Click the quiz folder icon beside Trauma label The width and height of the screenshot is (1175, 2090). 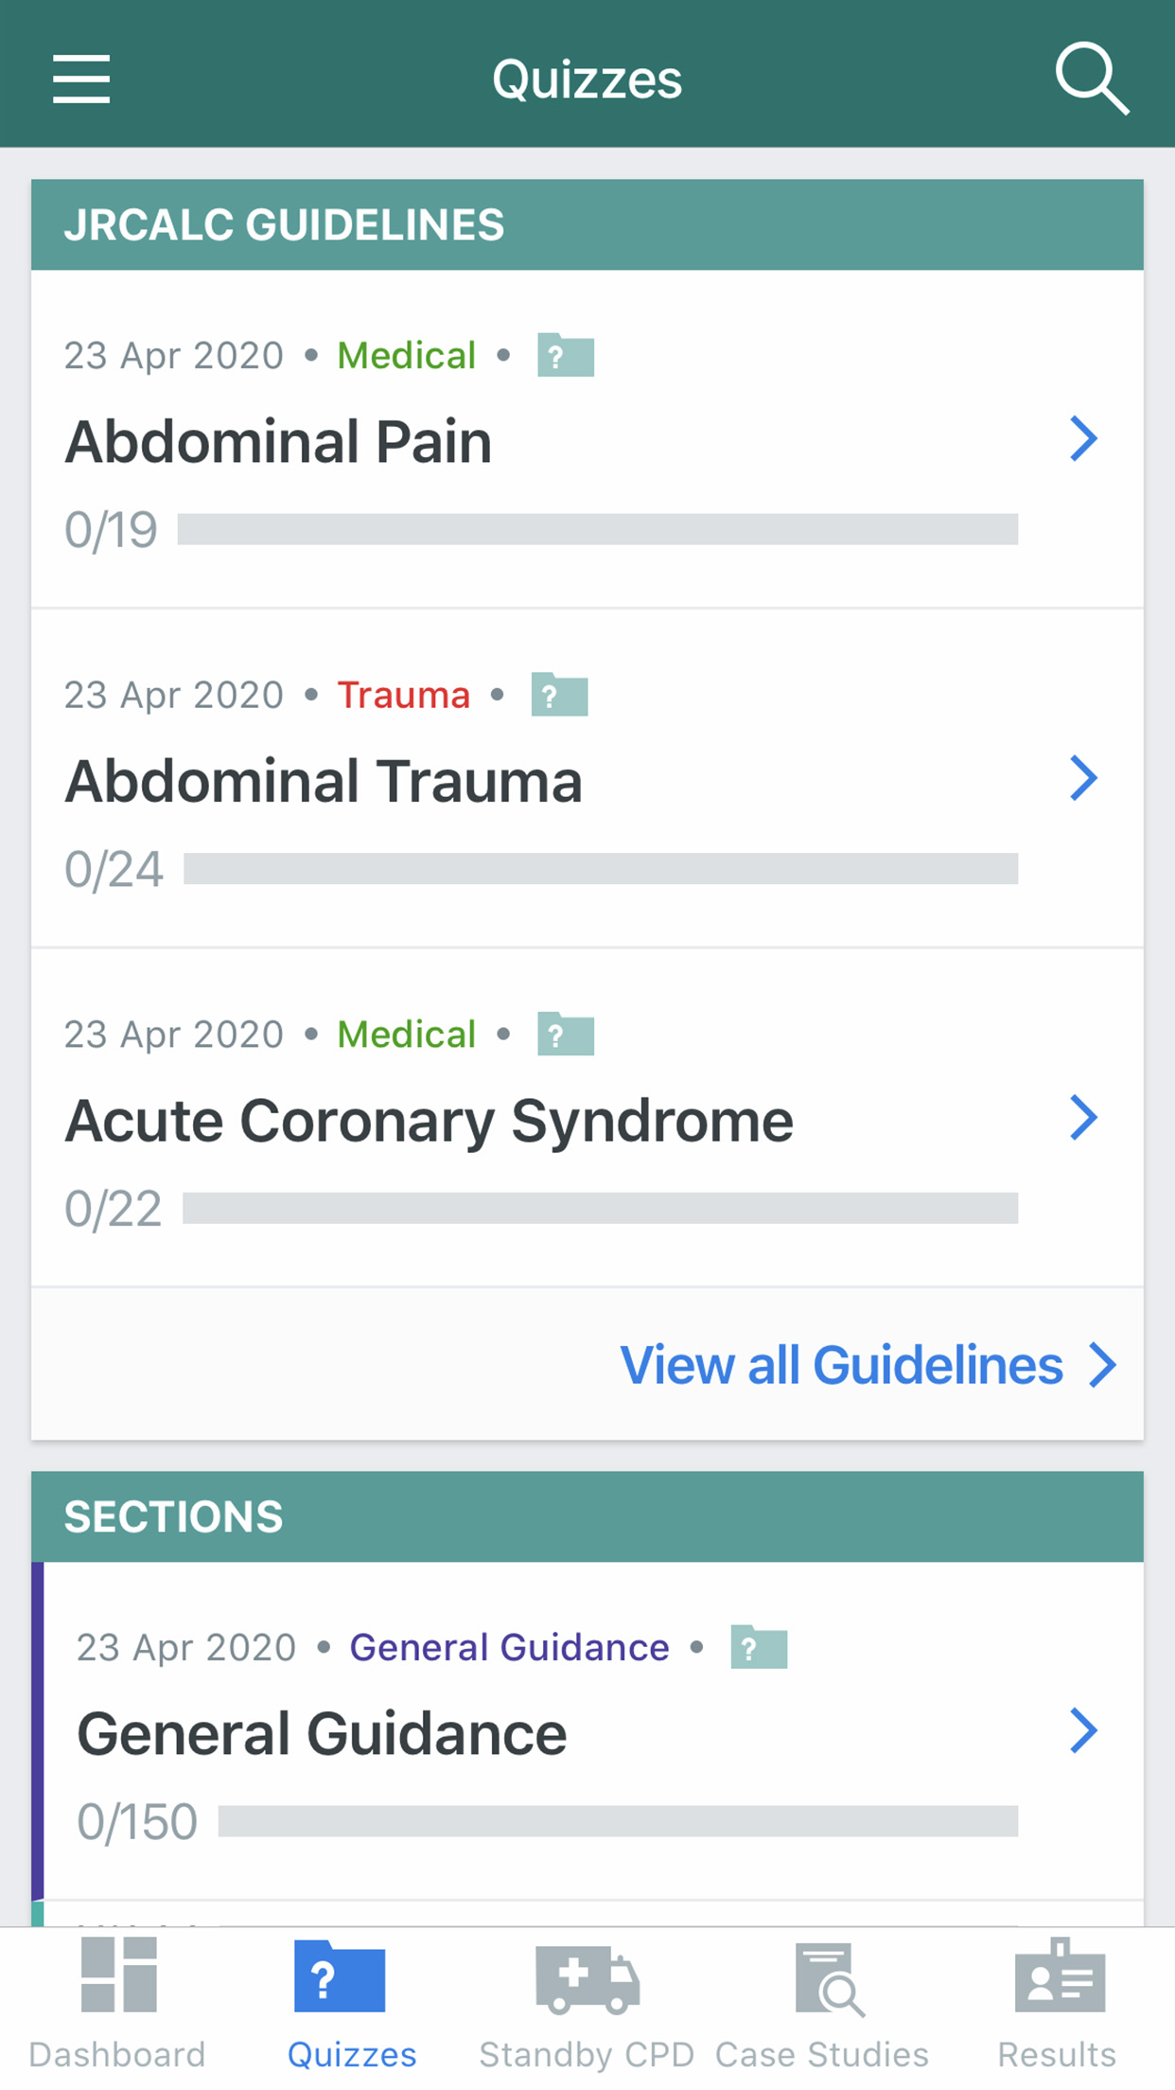[559, 695]
